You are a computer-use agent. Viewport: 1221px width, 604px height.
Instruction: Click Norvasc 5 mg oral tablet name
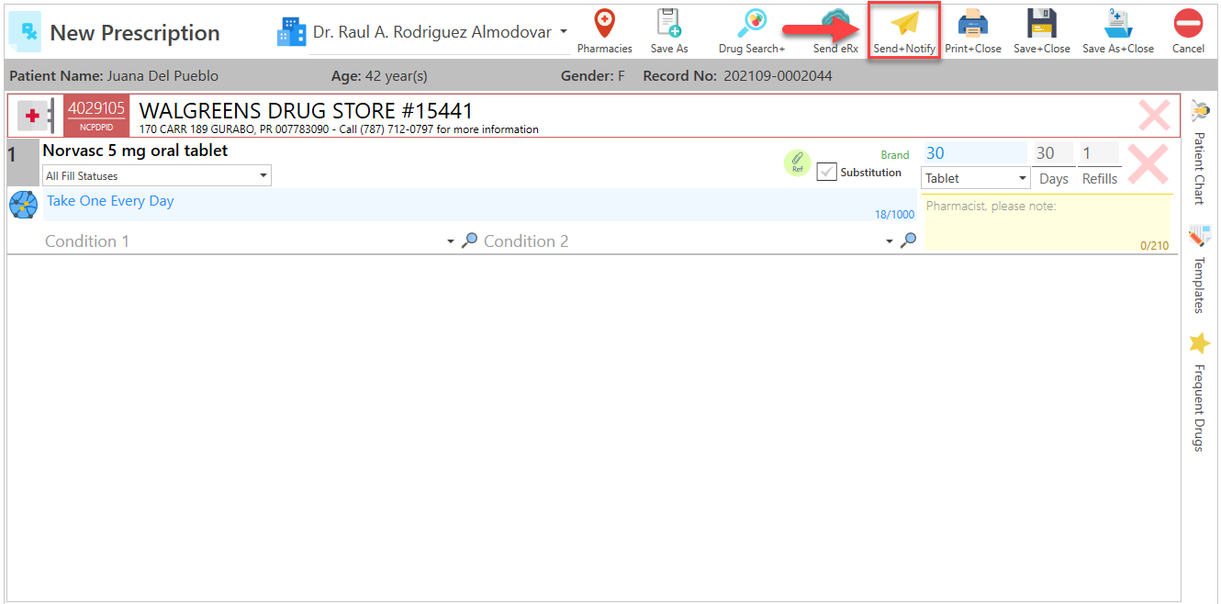tap(135, 151)
